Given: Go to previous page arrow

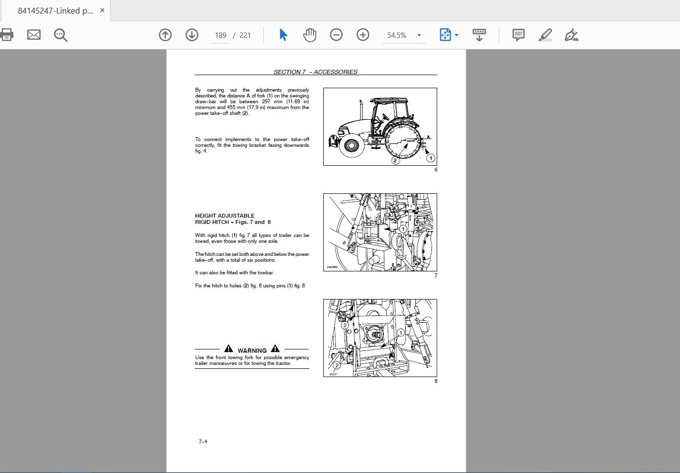Looking at the screenshot, I should [x=165, y=35].
